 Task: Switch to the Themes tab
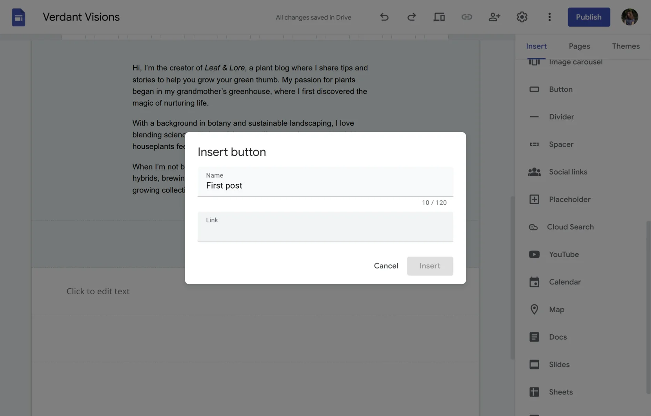pyautogui.click(x=626, y=46)
